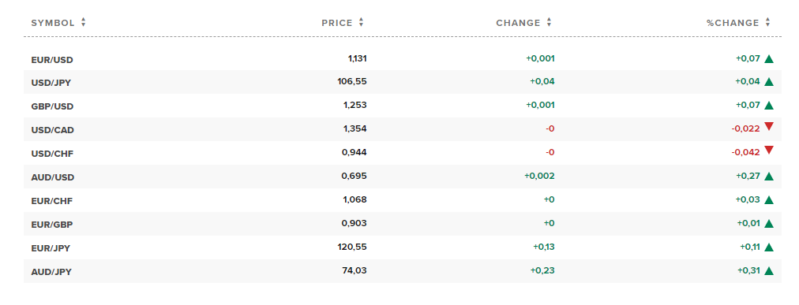Click the %CHANGE column header text
Image resolution: width=799 pixels, height=305 pixels.
733,23
